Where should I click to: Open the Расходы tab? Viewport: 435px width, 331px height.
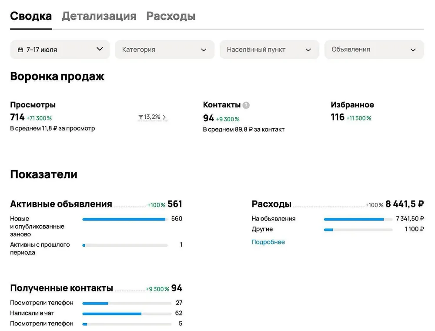coord(171,16)
